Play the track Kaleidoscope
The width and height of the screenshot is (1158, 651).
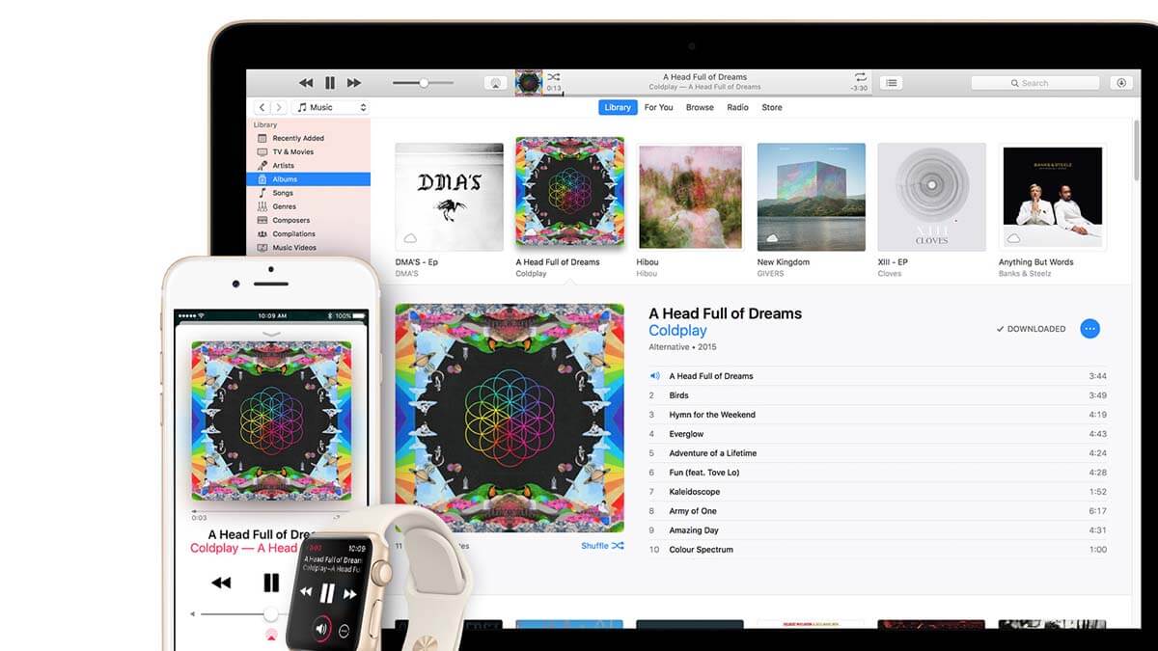pos(877,492)
